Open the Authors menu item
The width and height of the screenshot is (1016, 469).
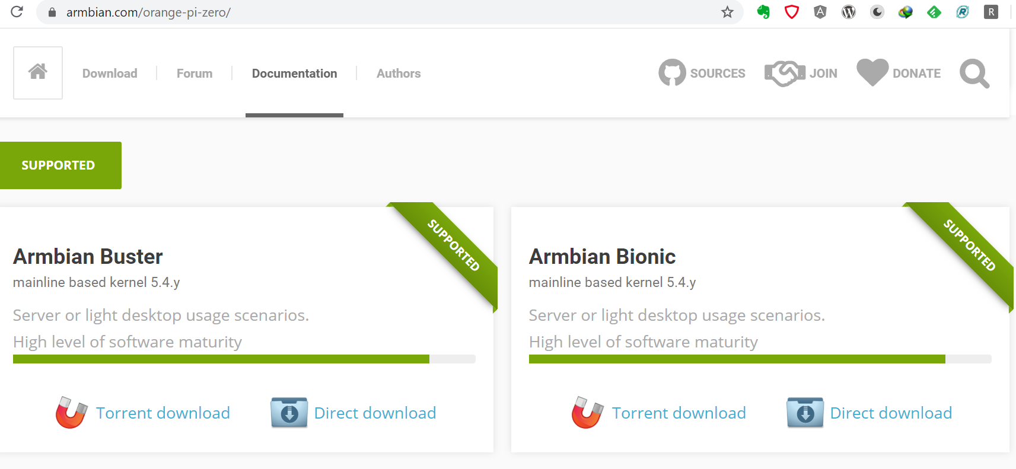click(x=399, y=74)
